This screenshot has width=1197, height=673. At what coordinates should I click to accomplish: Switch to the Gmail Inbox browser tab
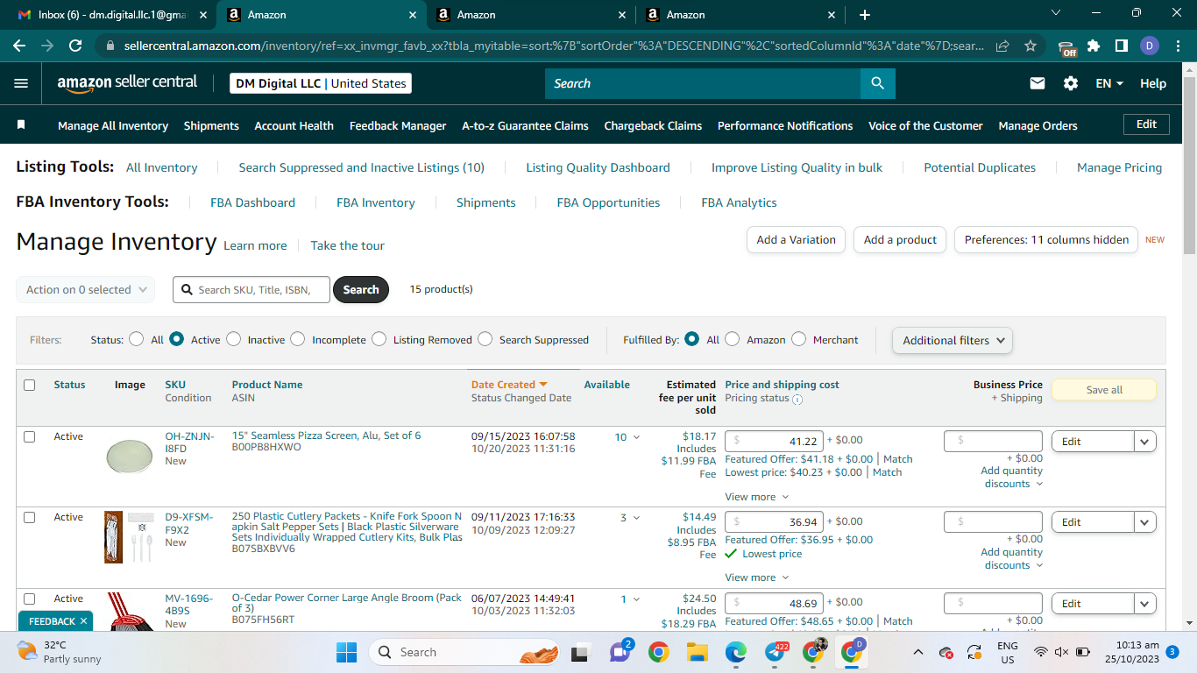tap(111, 15)
